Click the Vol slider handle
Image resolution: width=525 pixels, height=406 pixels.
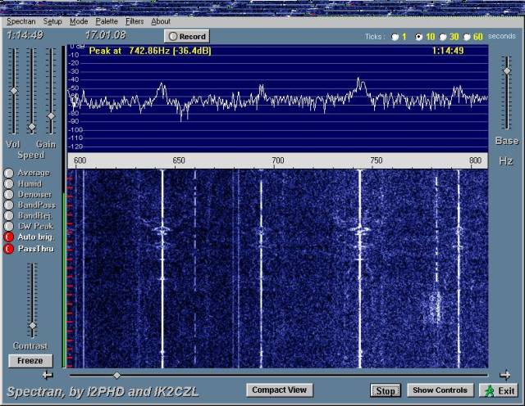pyautogui.click(x=14, y=91)
